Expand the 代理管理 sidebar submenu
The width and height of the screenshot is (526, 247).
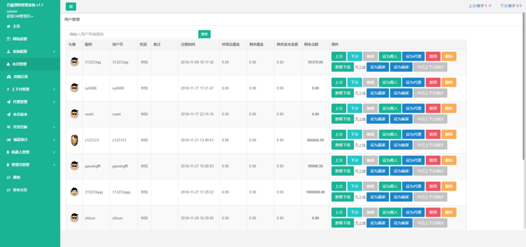tap(30, 102)
